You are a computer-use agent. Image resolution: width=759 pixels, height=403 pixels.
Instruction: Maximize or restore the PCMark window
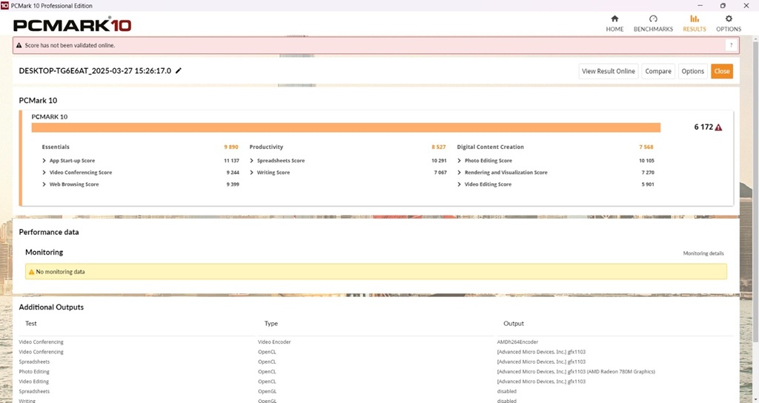tap(723, 6)
